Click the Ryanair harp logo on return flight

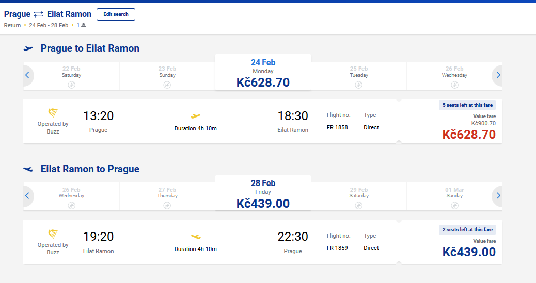pyautogui.click(x=53, y=234)
